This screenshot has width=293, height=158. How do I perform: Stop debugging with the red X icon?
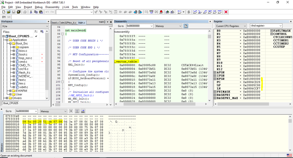tap(226, 12)
